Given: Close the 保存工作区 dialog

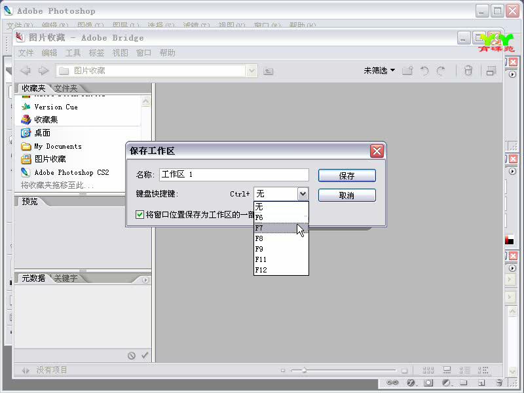Looking at the screenshot, I should [x=377, y=151].
